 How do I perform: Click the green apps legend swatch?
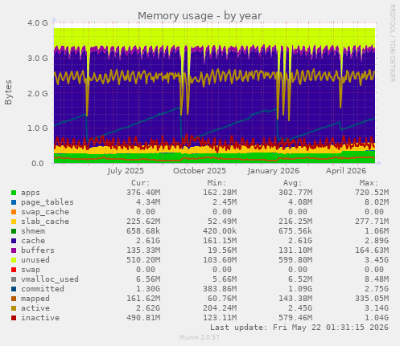pos(14,193)
